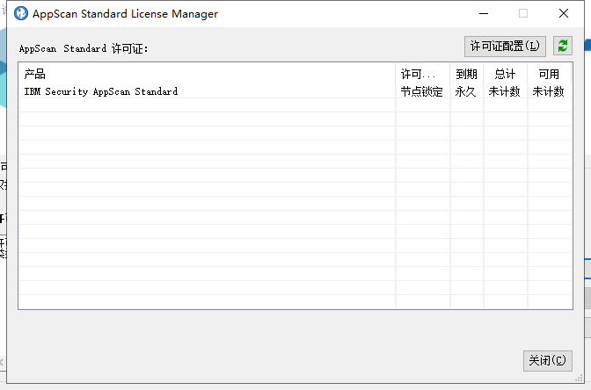Select the 总计 column header

click(x=505, y=75)
